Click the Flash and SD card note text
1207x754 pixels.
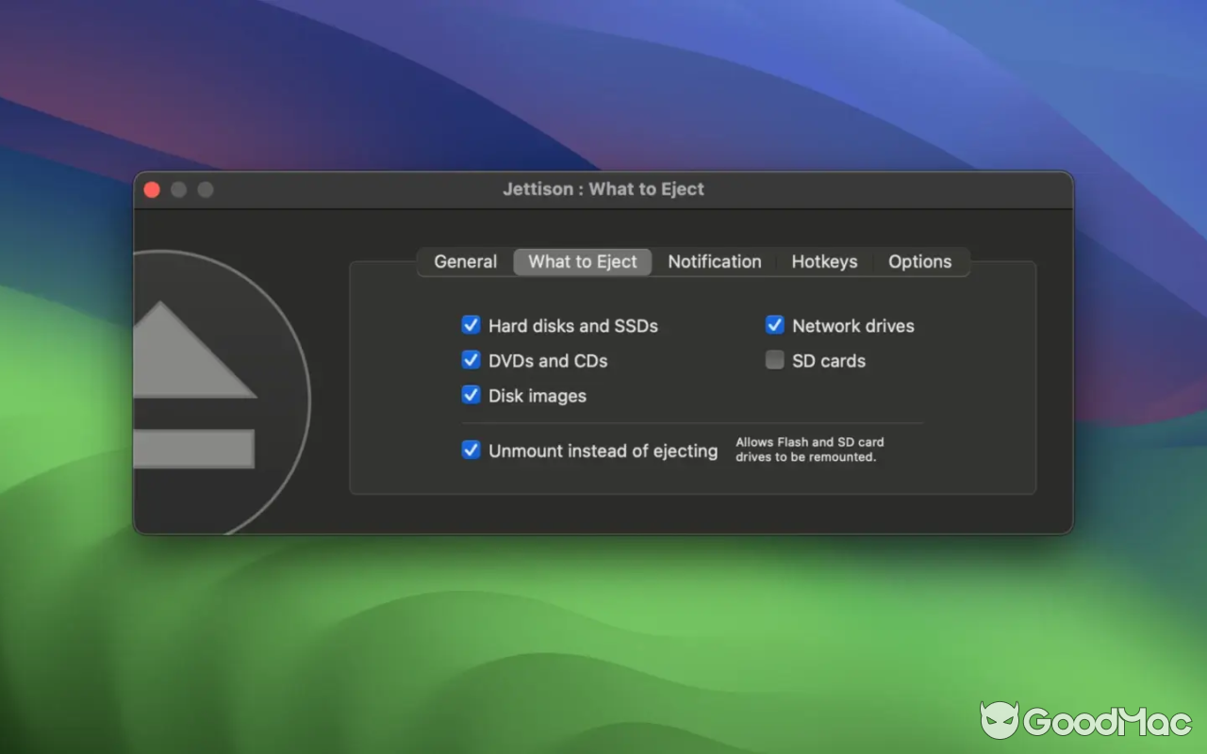[x=809, y=449]
